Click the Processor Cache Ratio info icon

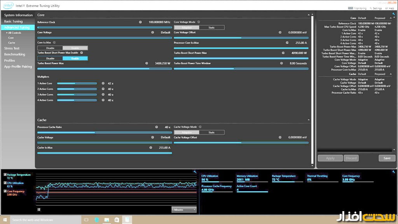click(156, 127)
